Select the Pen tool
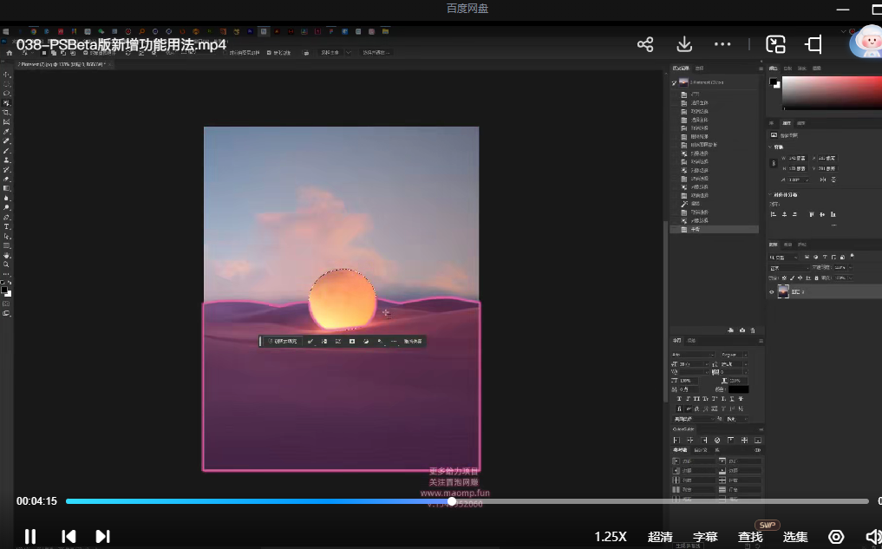 7,217
